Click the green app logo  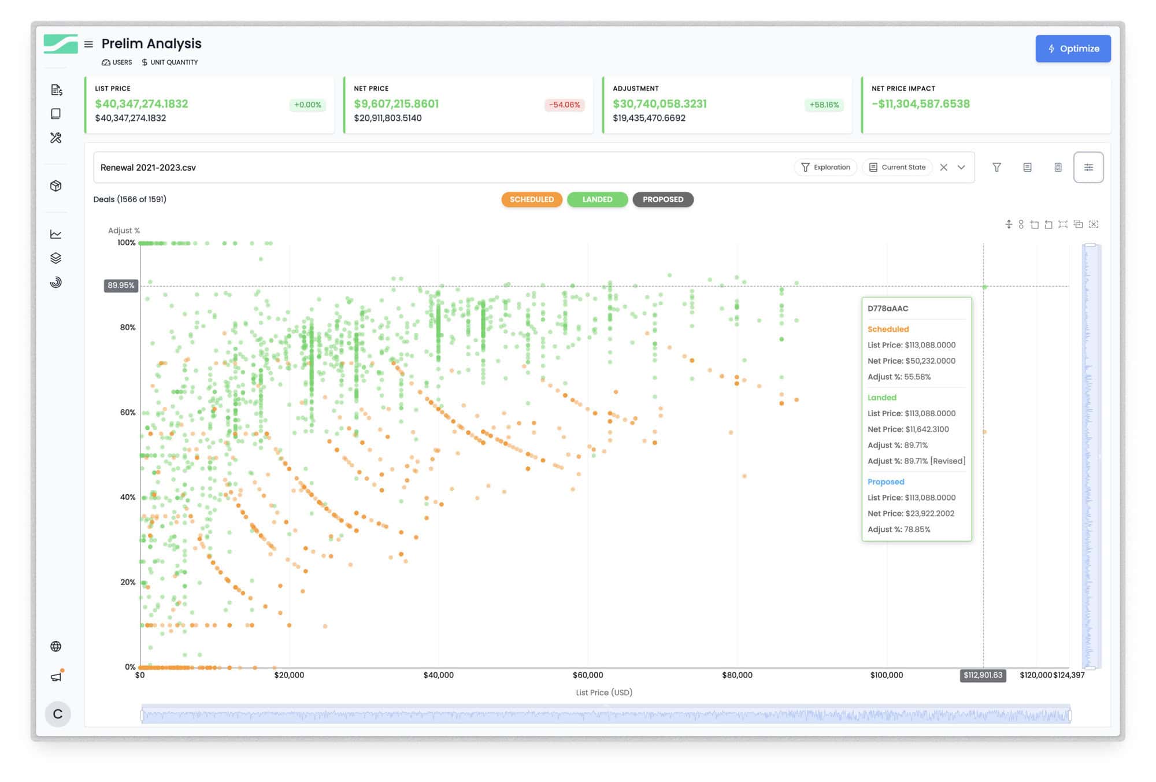[61, 44]
